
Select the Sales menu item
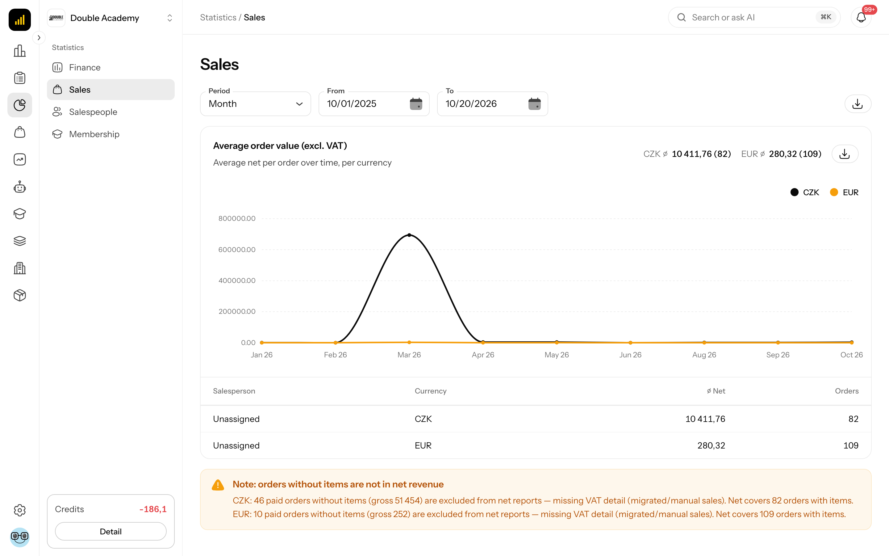(x=111, y=89)
